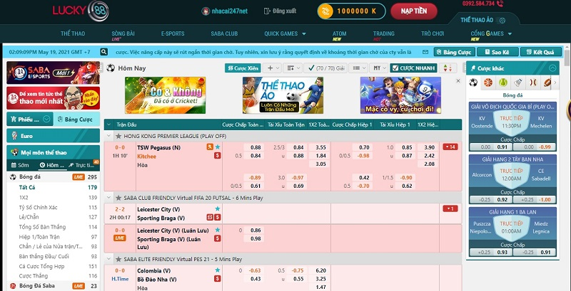Favorite TSW Pegasus match with blue star
The image size is (571, 291).
tap(218, 147)
